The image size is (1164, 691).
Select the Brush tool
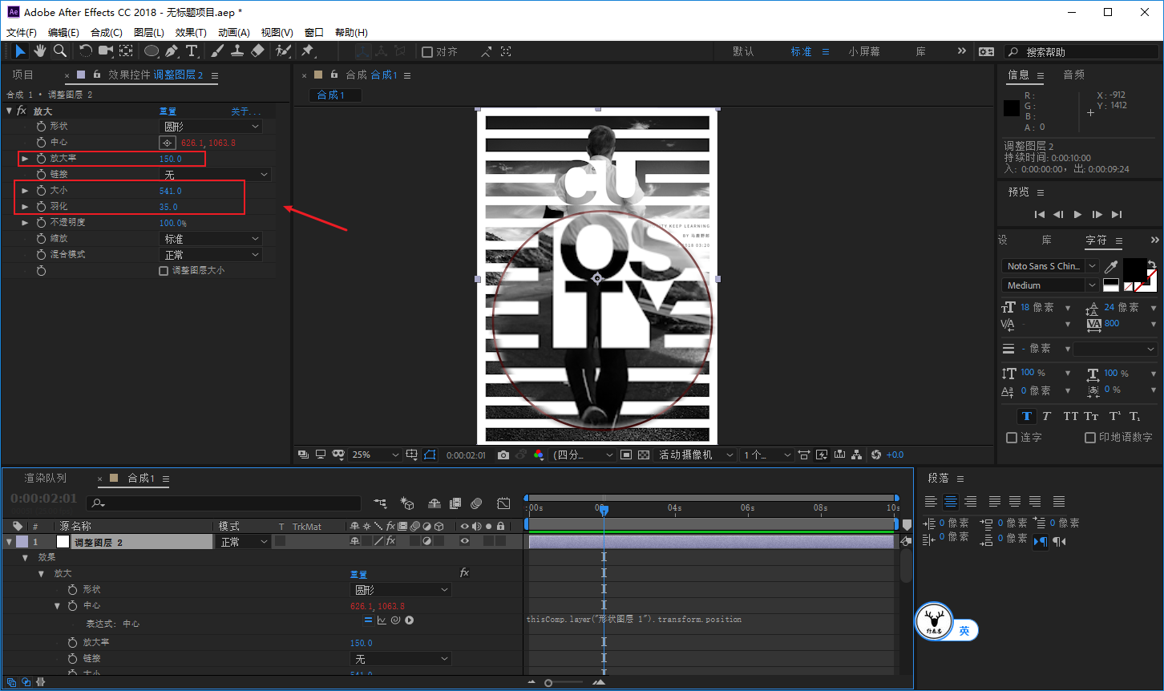[217, 51]
